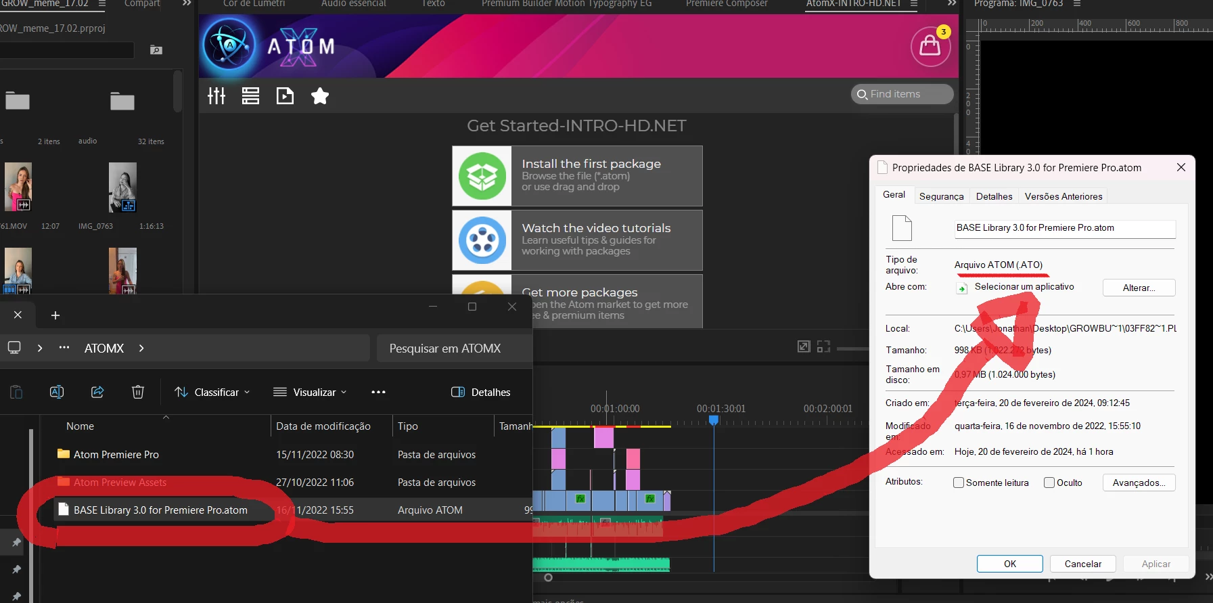
Task: Click the Avançados... button
Action: point(1139,483)
